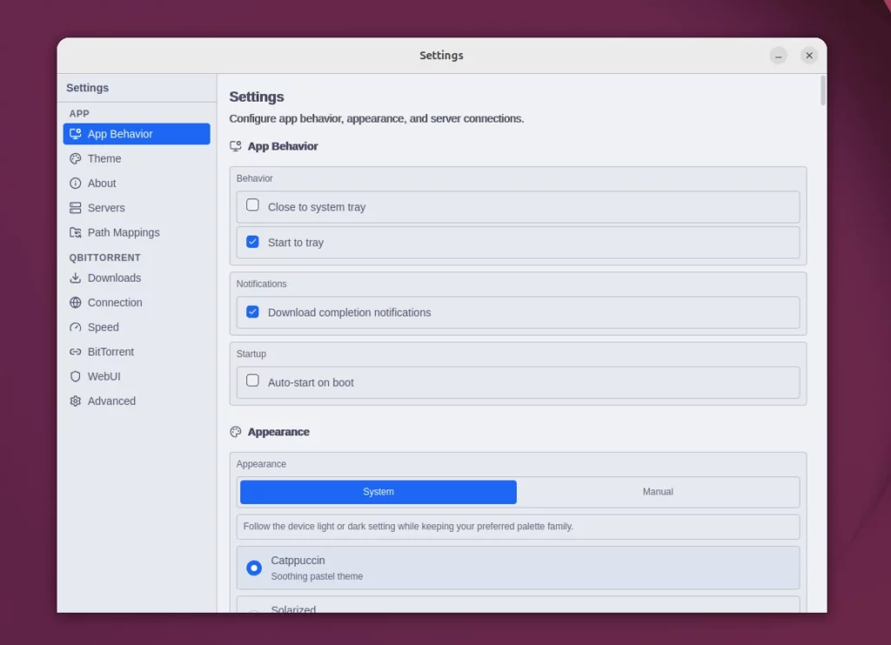Enable Auto-start on boot checkbox

coord(252,381)
